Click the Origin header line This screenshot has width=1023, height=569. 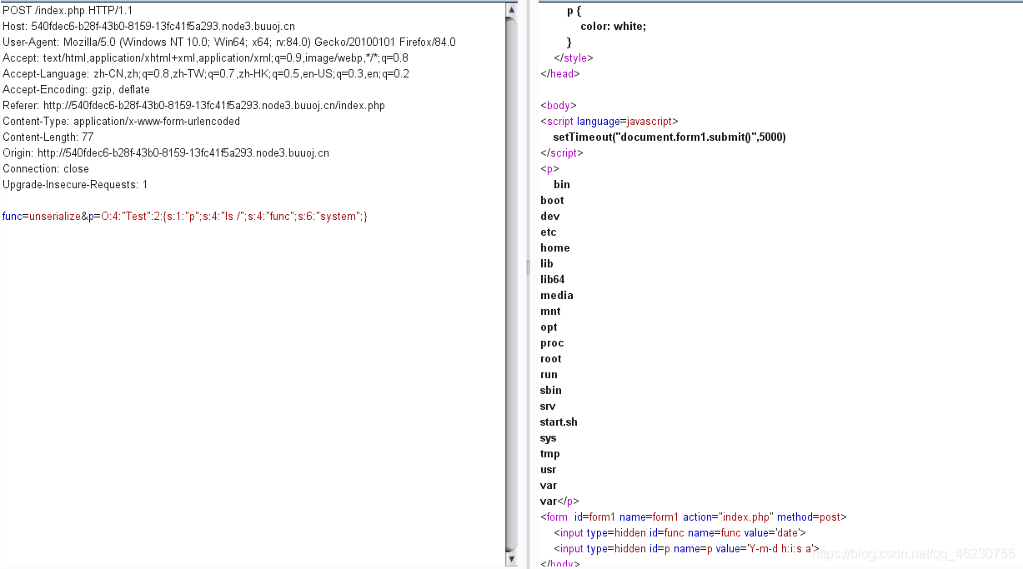pyautogui.click(x=166, y=152)
